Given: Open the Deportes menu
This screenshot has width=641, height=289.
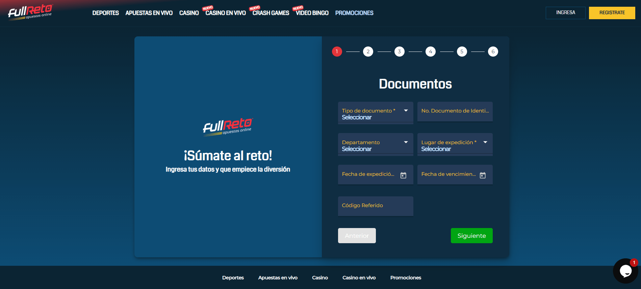Looking at the screenshot, I should [106, 13].
